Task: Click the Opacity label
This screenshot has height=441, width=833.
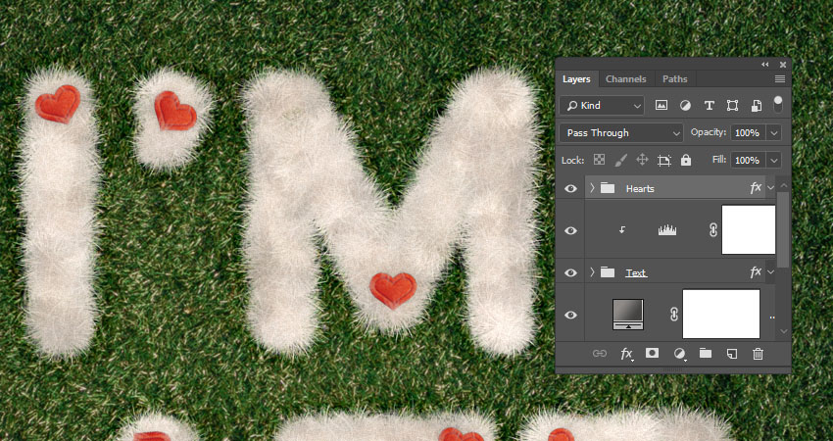Action: pyautogui.click(x=709, y=132)
